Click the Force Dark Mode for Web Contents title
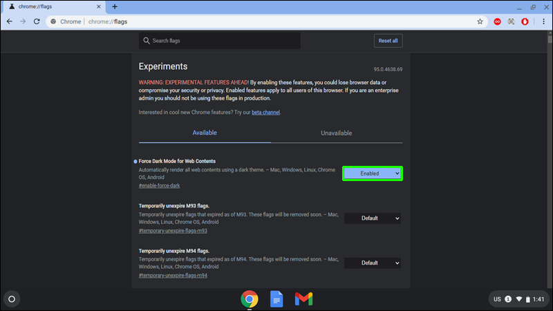Screen dimensions: 553x311 (x=177, y=161)
